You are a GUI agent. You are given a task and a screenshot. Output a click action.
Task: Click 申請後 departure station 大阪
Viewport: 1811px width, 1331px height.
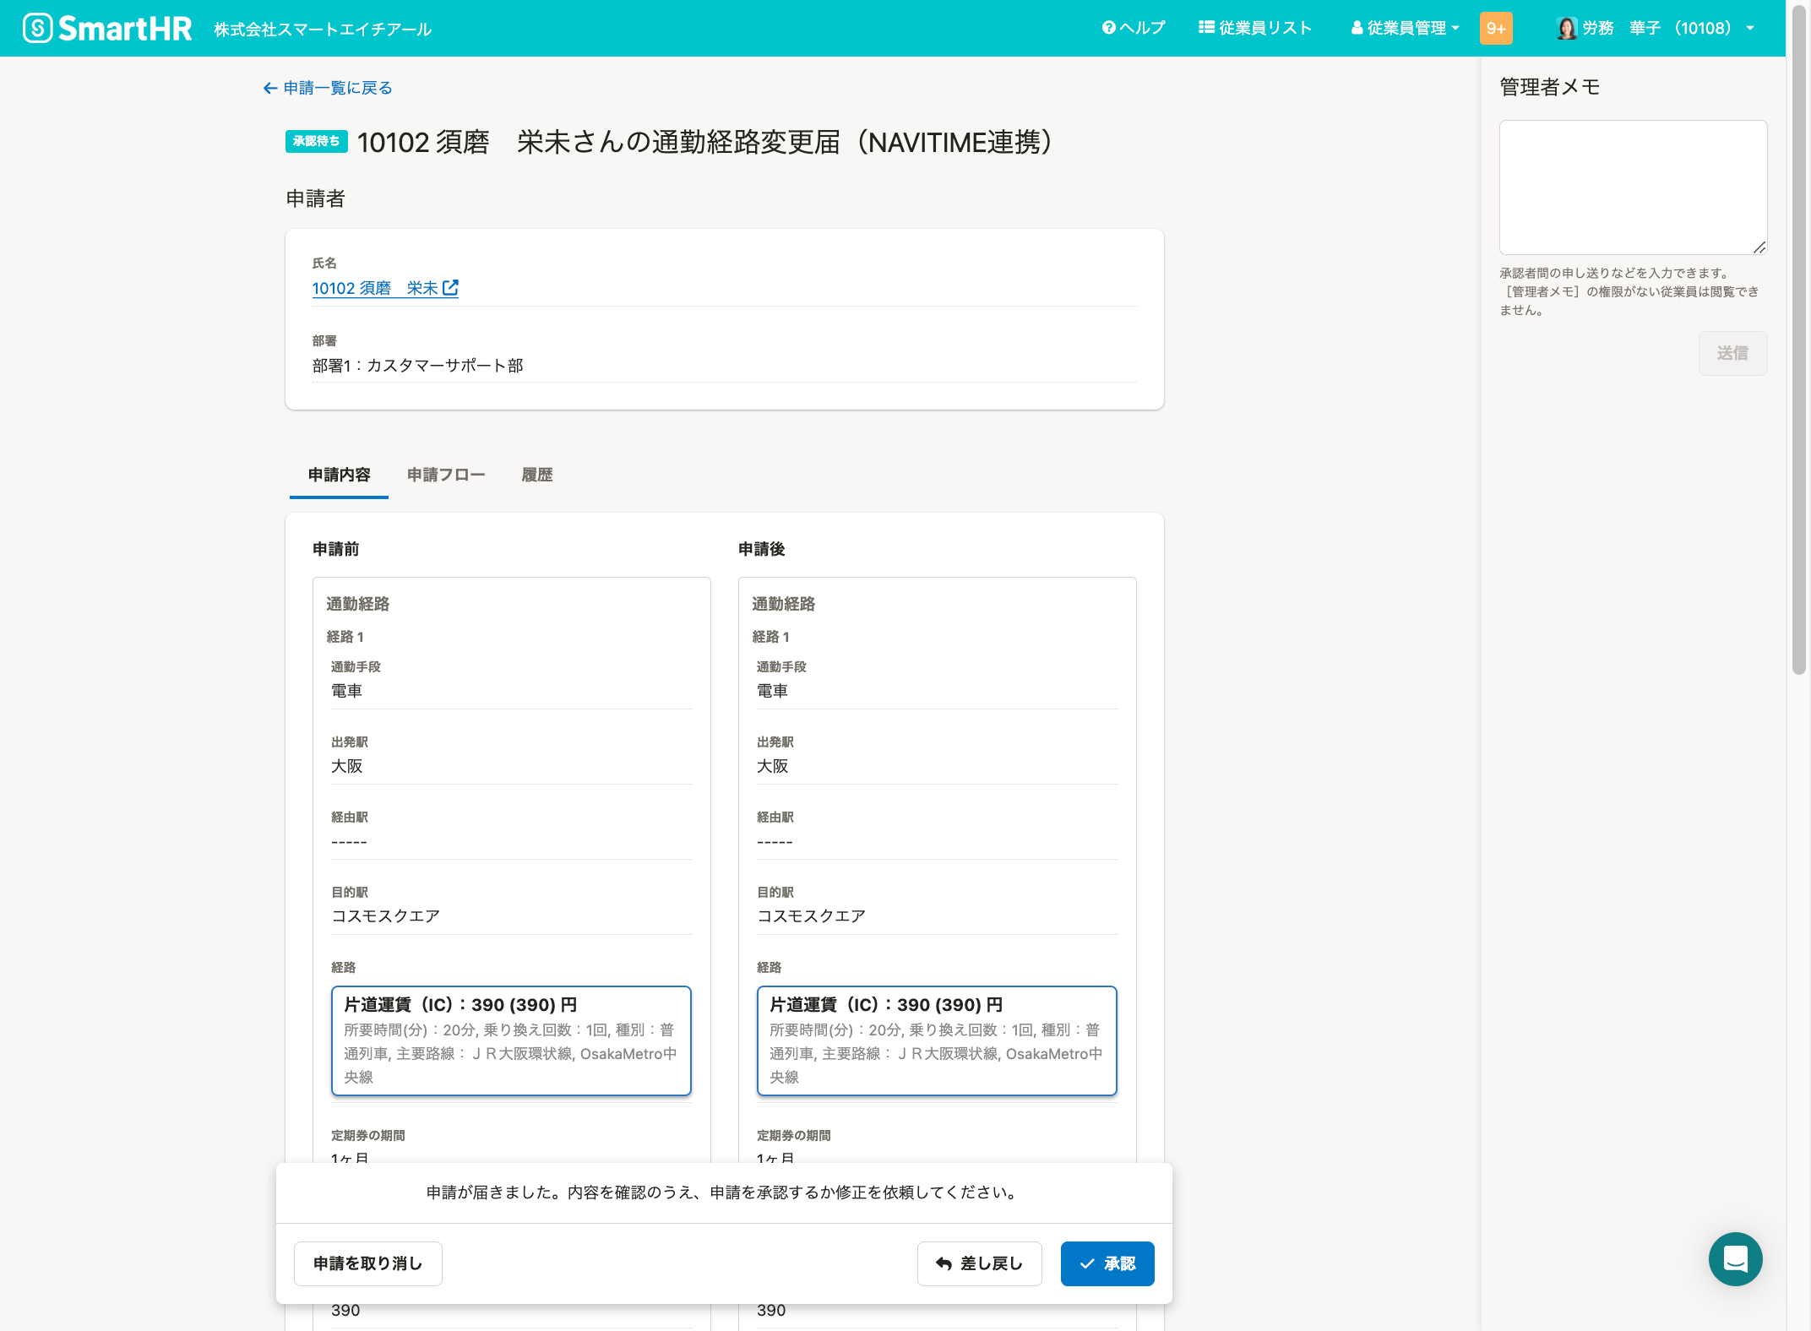773,766
